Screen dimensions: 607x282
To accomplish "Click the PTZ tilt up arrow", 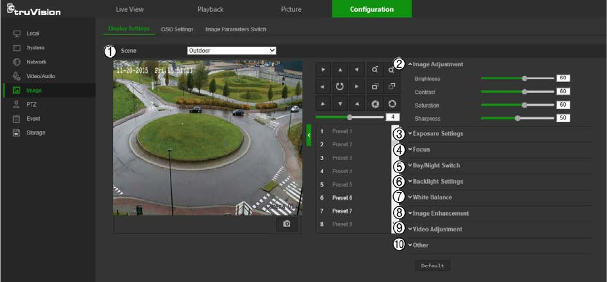I will coord(340,69).
